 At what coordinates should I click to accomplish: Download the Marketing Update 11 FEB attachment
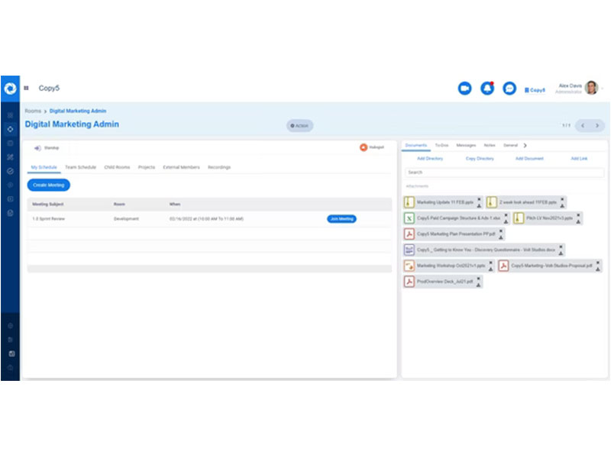[x=479, y=206]
